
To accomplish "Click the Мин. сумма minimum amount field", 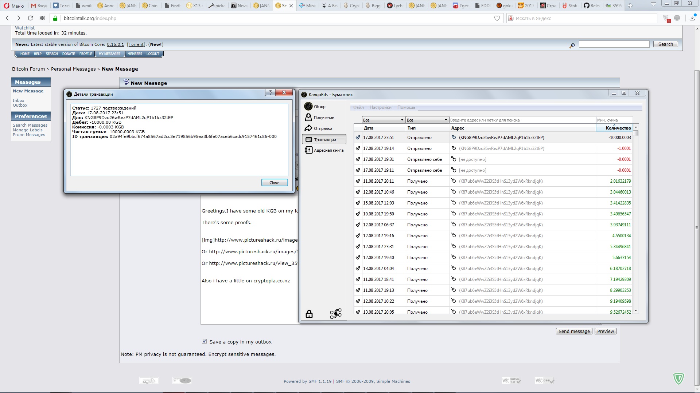I will tap(614, 120).
